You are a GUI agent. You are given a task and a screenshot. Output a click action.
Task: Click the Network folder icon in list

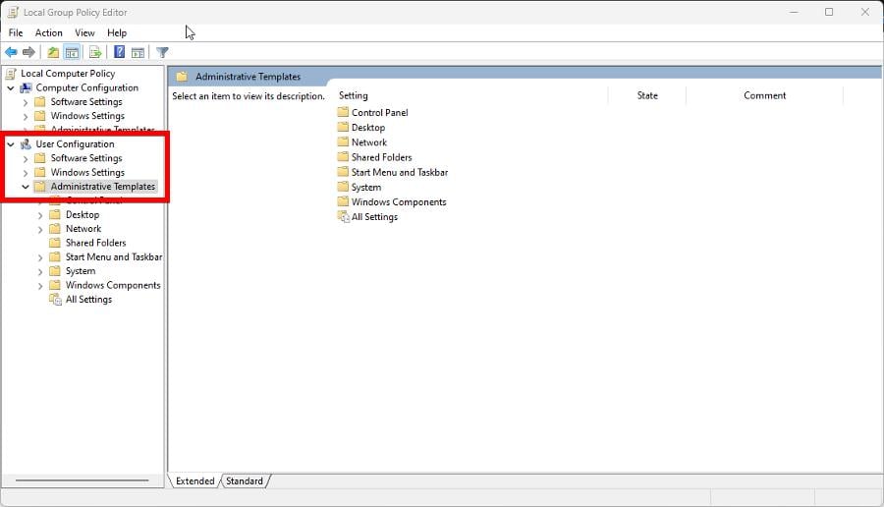[343, 141]
